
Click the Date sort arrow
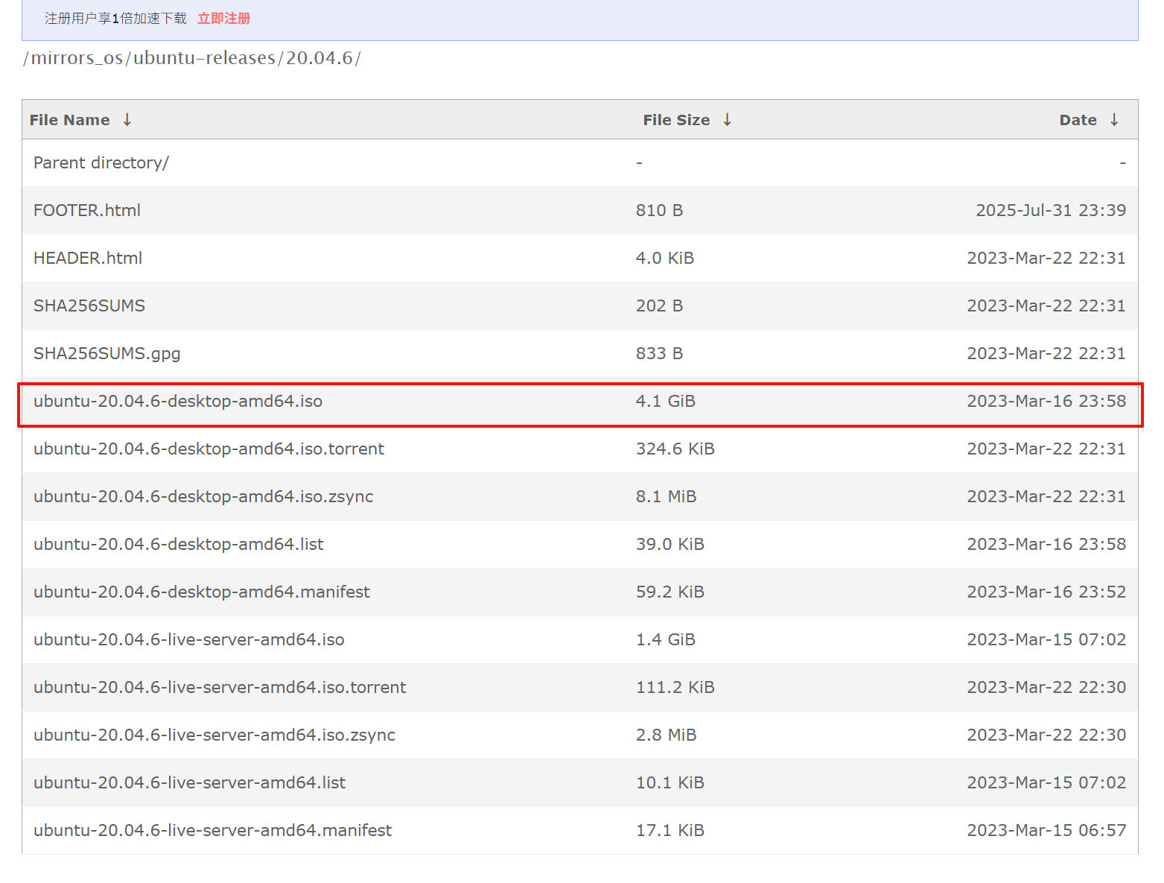click(1114, 120)
